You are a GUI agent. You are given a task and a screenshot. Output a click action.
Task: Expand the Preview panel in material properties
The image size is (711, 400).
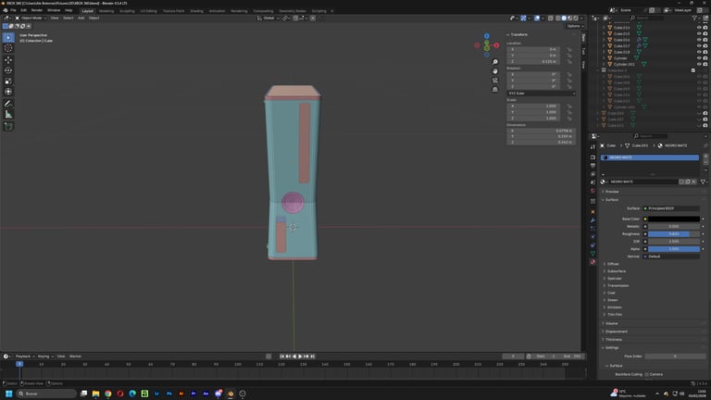click(x=612, y=192)
